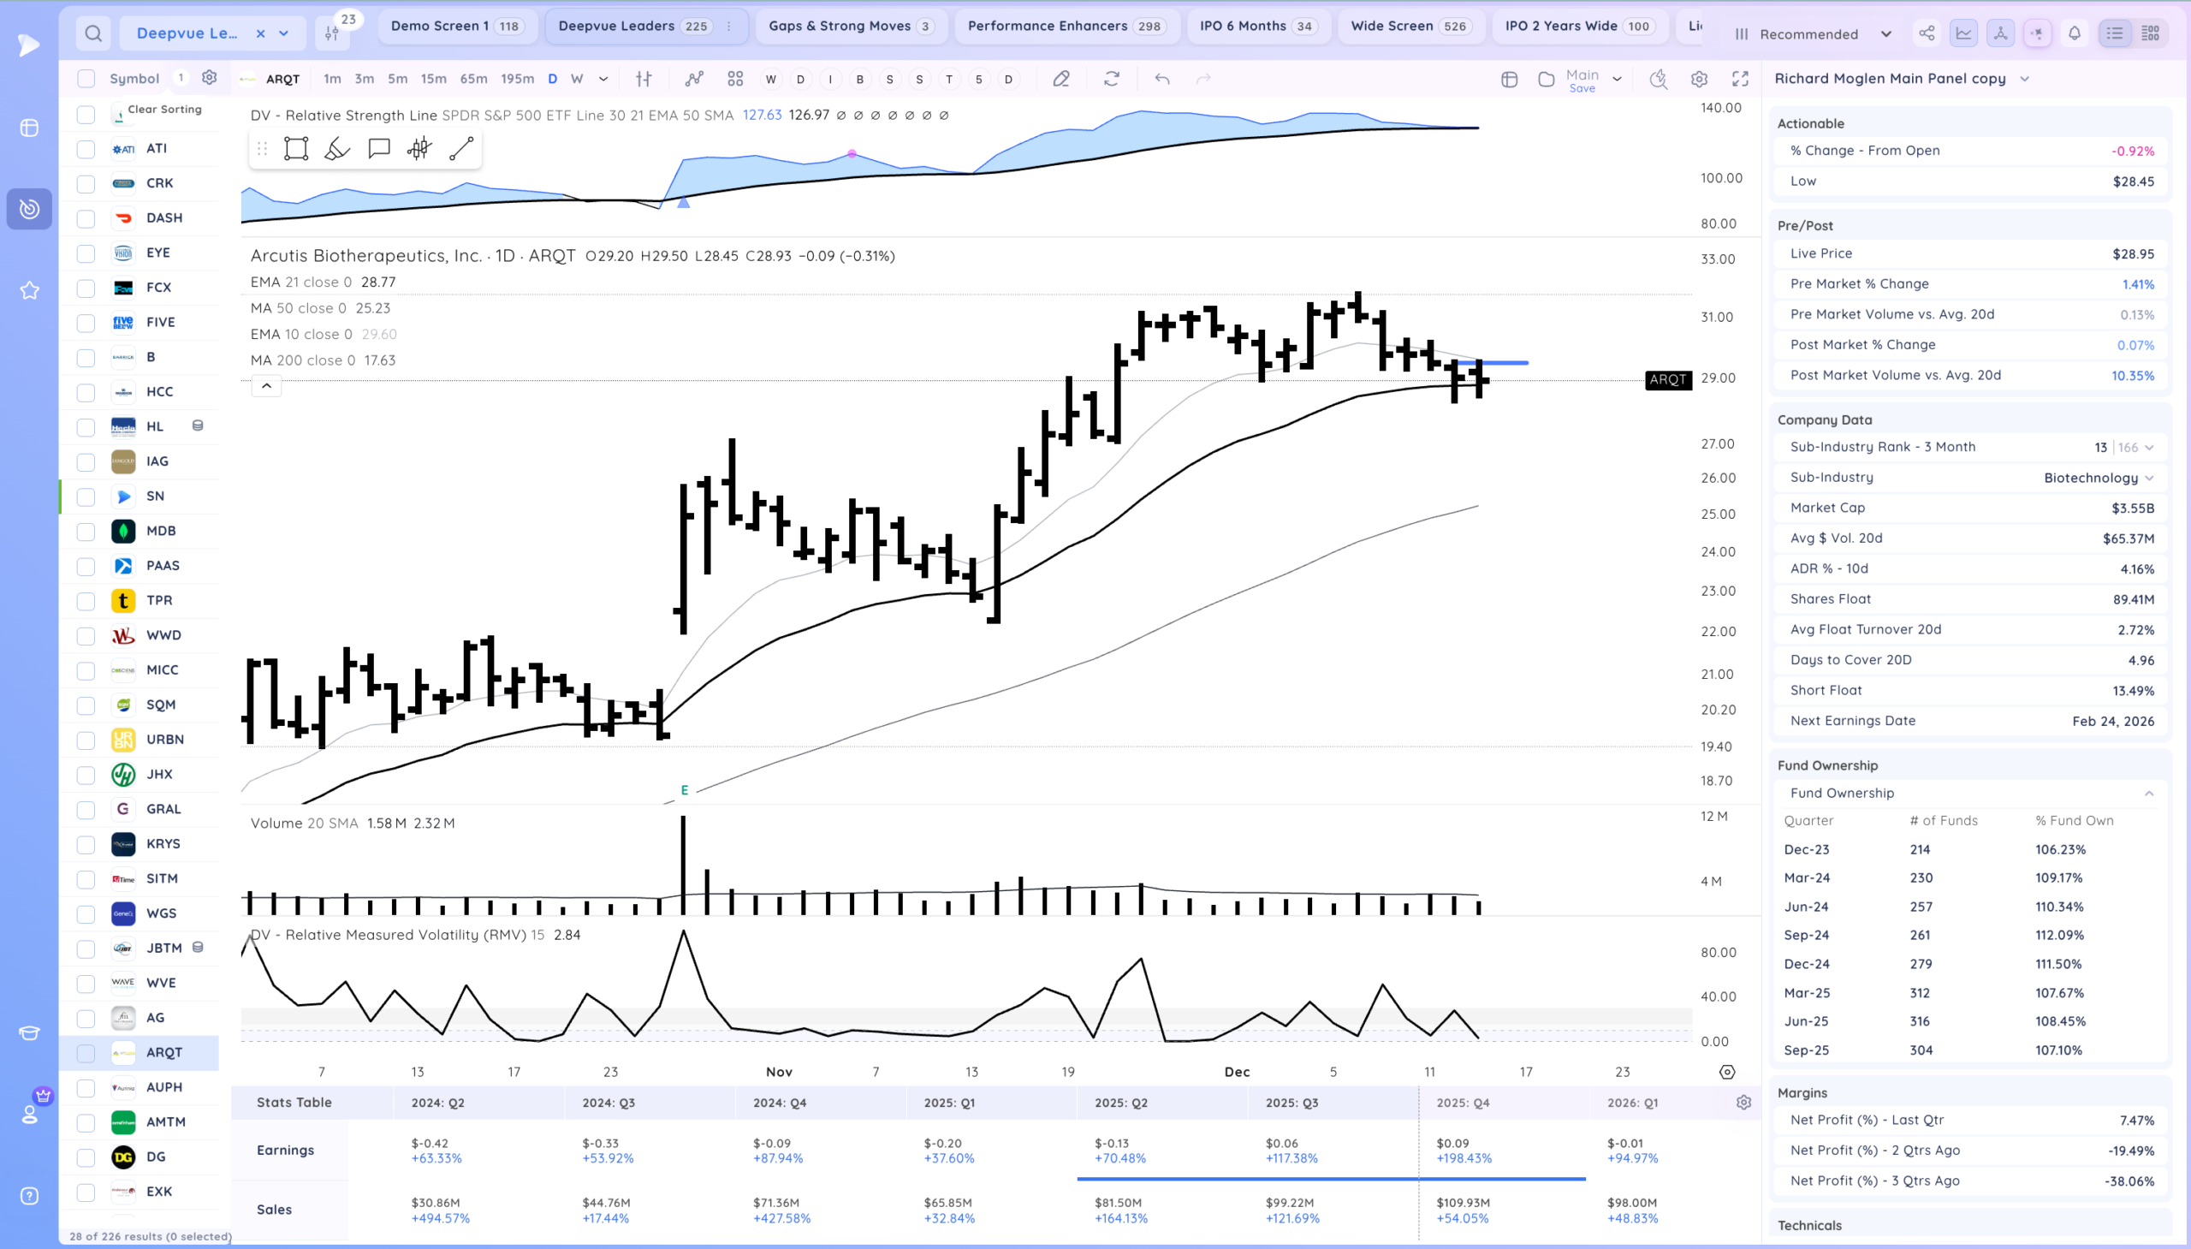Click Clear Sorting label

(x=164, y=109)
